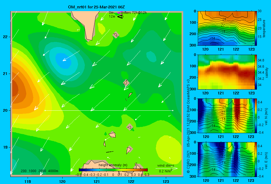Click the 'drifters 72h@12h' legend text

134,13
